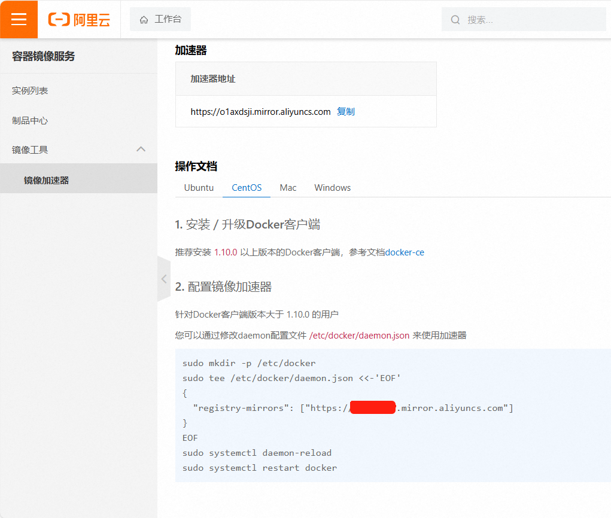Click the sudo tee daemon.json code line
611x518 pixels.
coord(291,378)
